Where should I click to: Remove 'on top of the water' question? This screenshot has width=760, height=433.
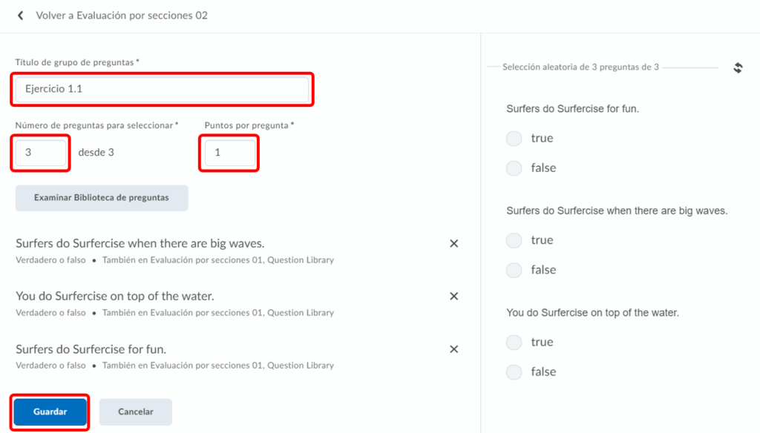click(x=454, y=296)
